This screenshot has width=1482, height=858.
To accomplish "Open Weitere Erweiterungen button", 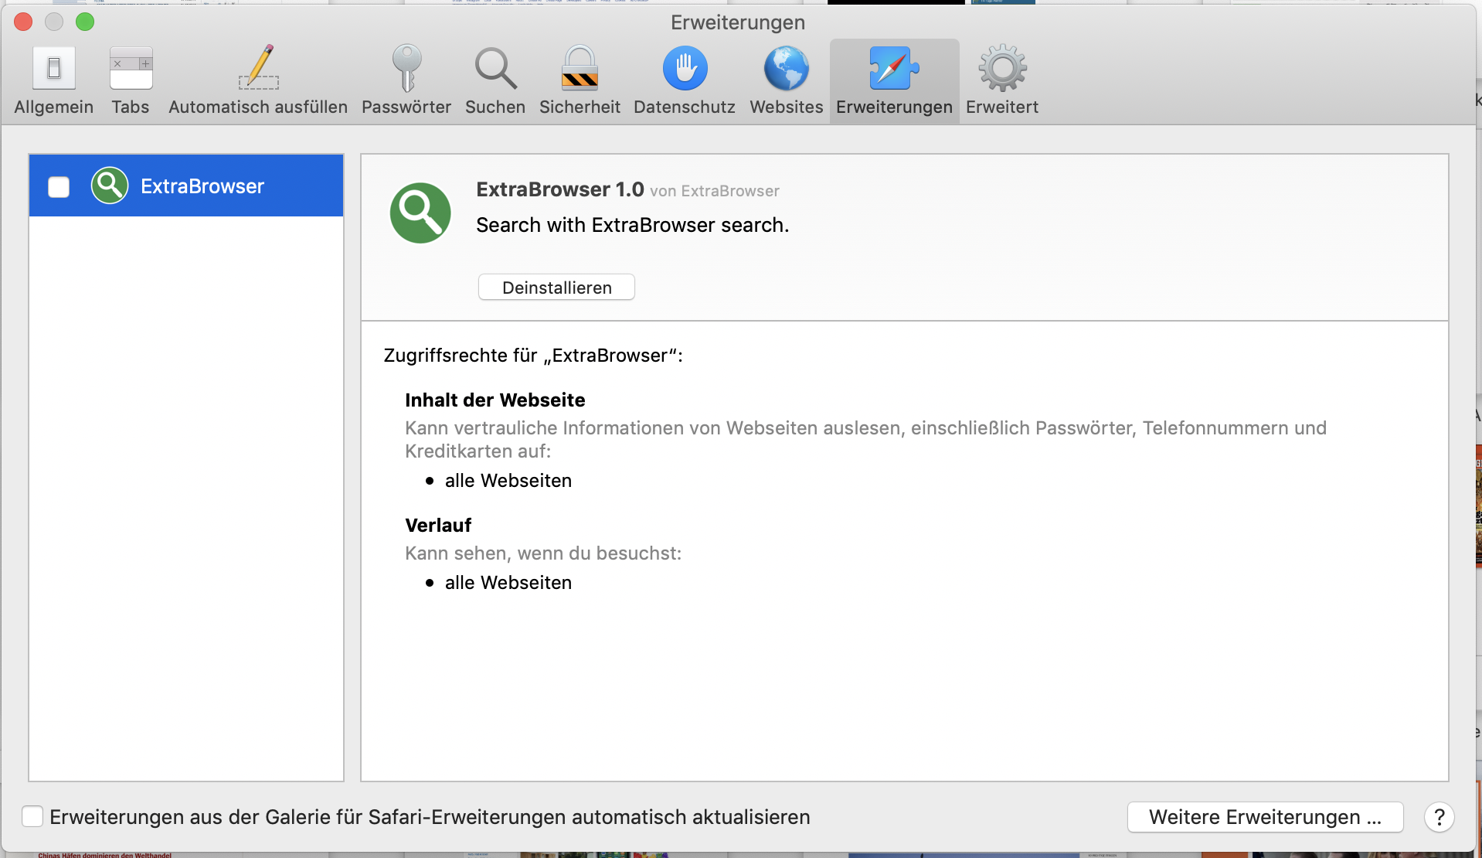I will pos(1265,817).
